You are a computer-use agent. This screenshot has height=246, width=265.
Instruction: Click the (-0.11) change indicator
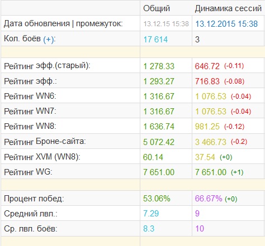[234, 66]
